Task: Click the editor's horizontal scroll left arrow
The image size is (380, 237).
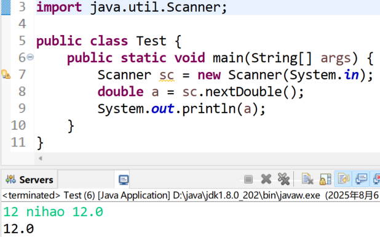Action: (40, 158)
